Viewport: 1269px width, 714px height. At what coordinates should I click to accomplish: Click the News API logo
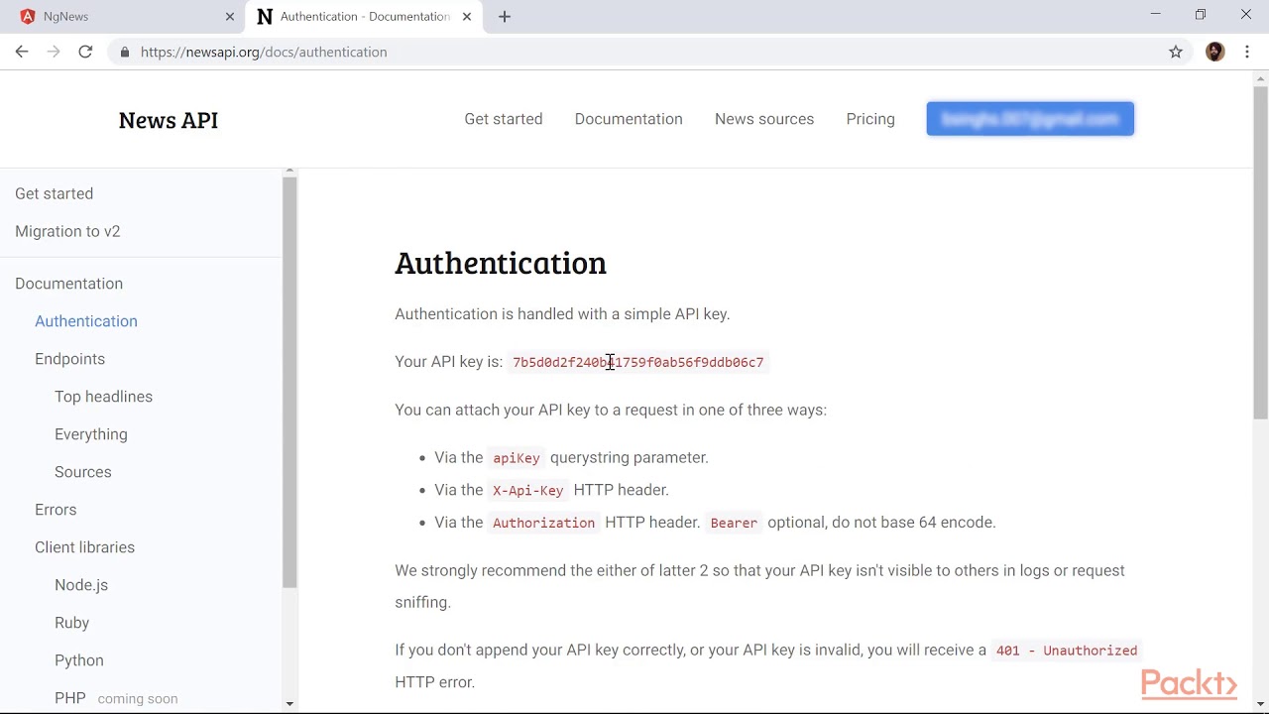pos(169,120)
